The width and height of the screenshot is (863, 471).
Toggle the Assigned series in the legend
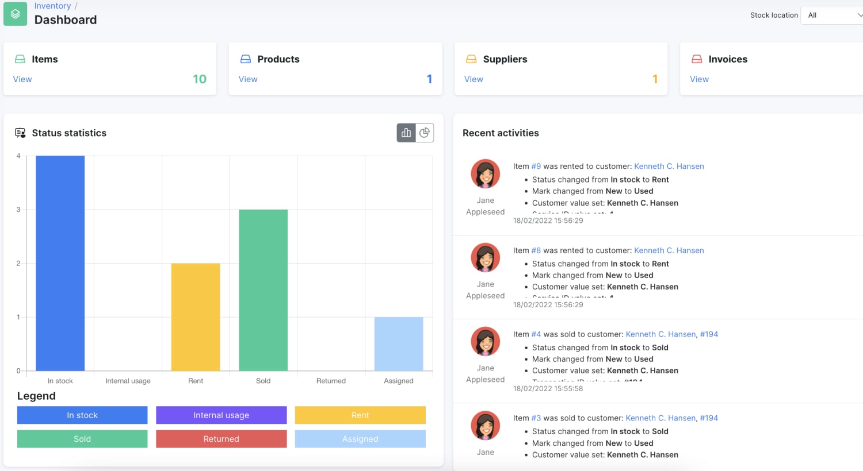click(x=360, y=439)
